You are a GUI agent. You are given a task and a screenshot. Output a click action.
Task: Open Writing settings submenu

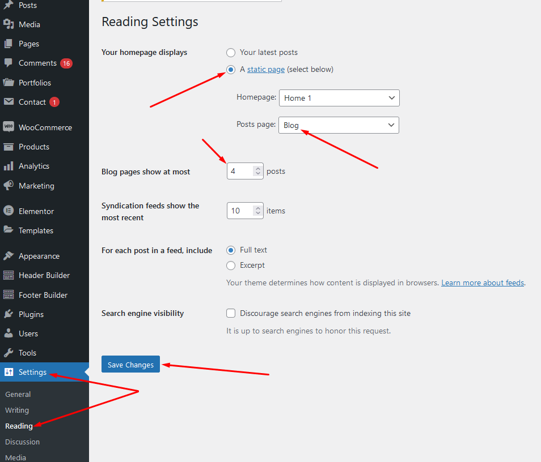point(17,410)
